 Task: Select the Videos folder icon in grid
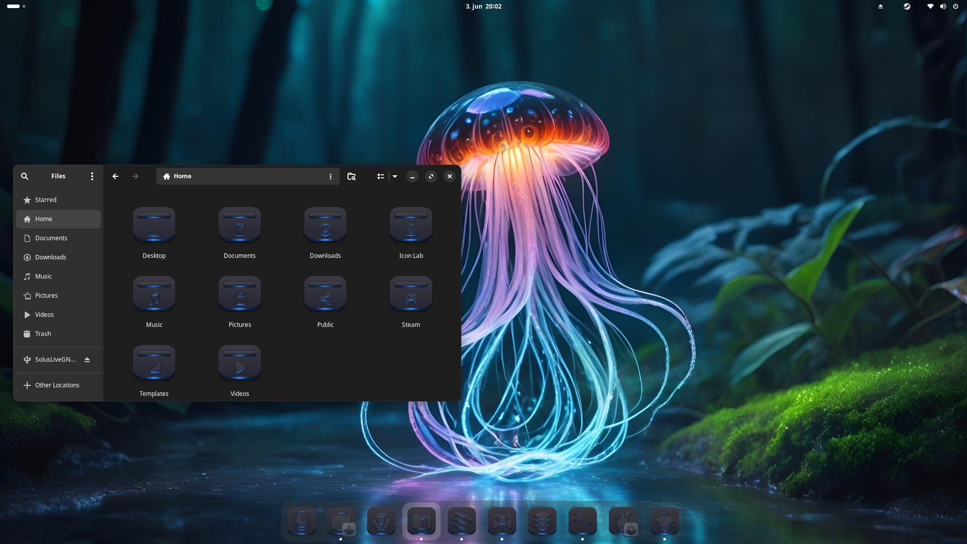pos(240,362)
